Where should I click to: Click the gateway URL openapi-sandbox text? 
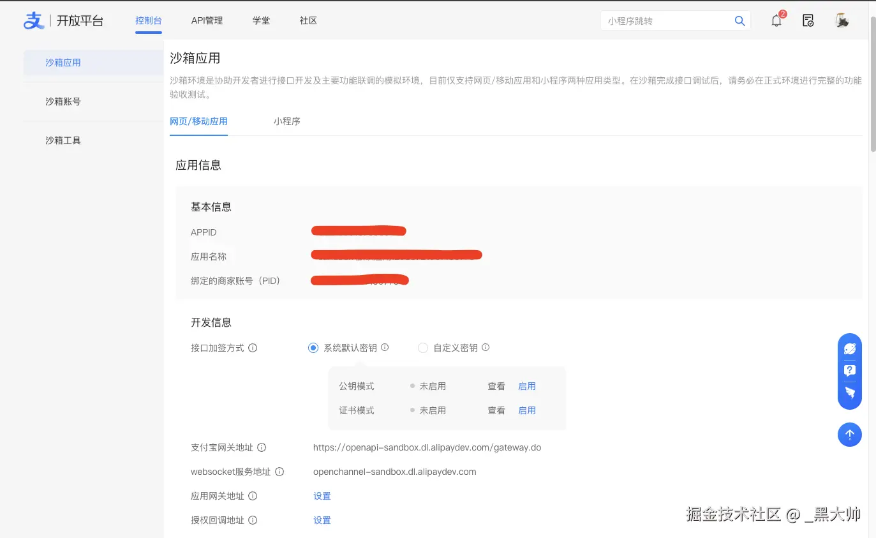click(427, 447)
